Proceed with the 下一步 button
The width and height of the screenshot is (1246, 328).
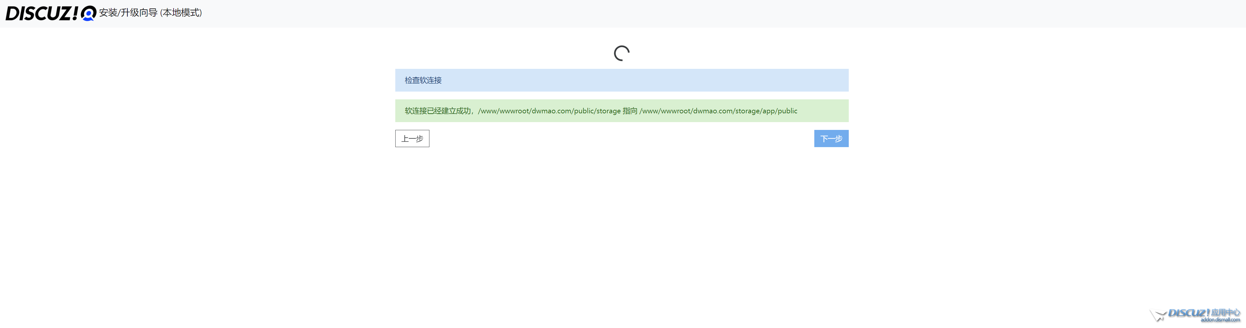831,139
